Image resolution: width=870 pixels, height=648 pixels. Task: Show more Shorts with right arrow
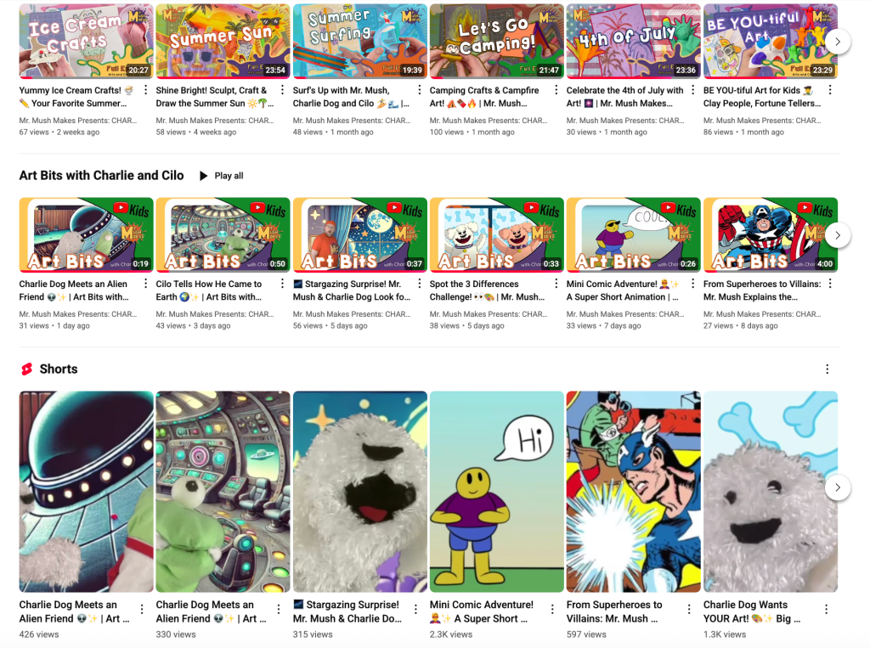837,487
